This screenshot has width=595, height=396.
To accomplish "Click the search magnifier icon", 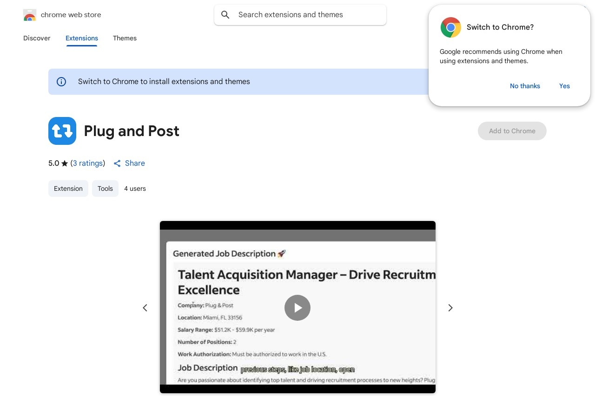I will 225,15.
